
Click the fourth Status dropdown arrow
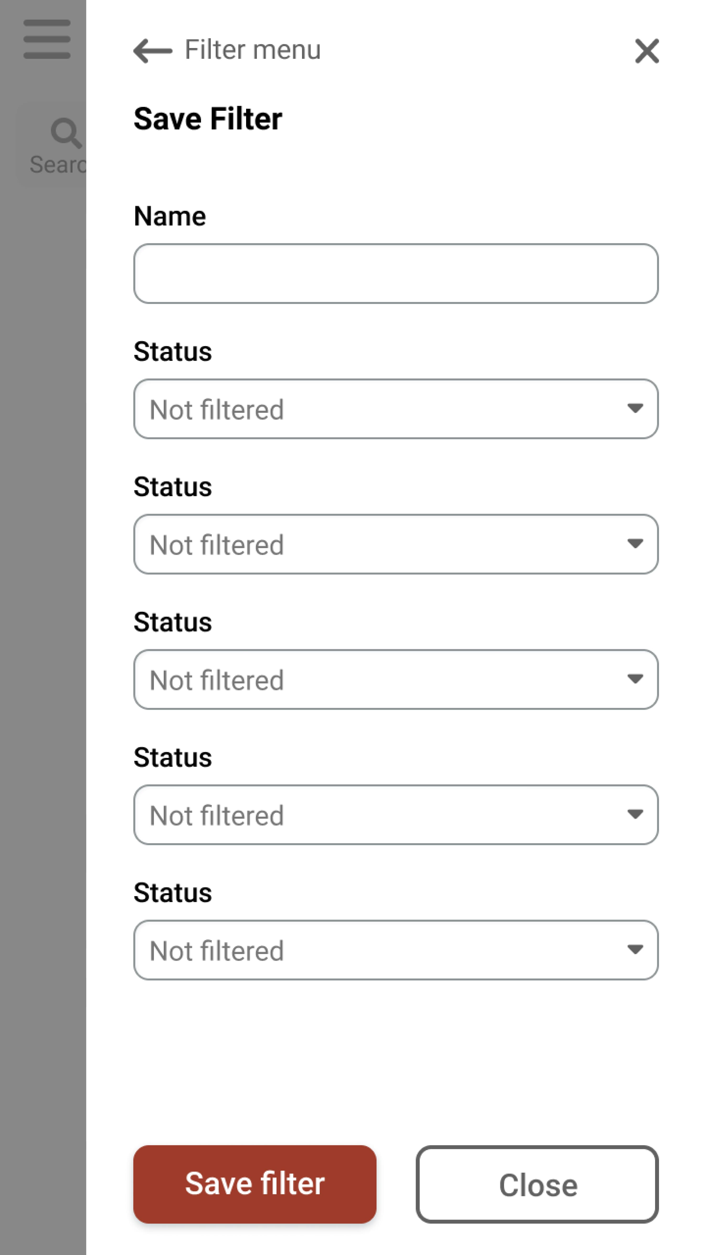coord(635,814)
